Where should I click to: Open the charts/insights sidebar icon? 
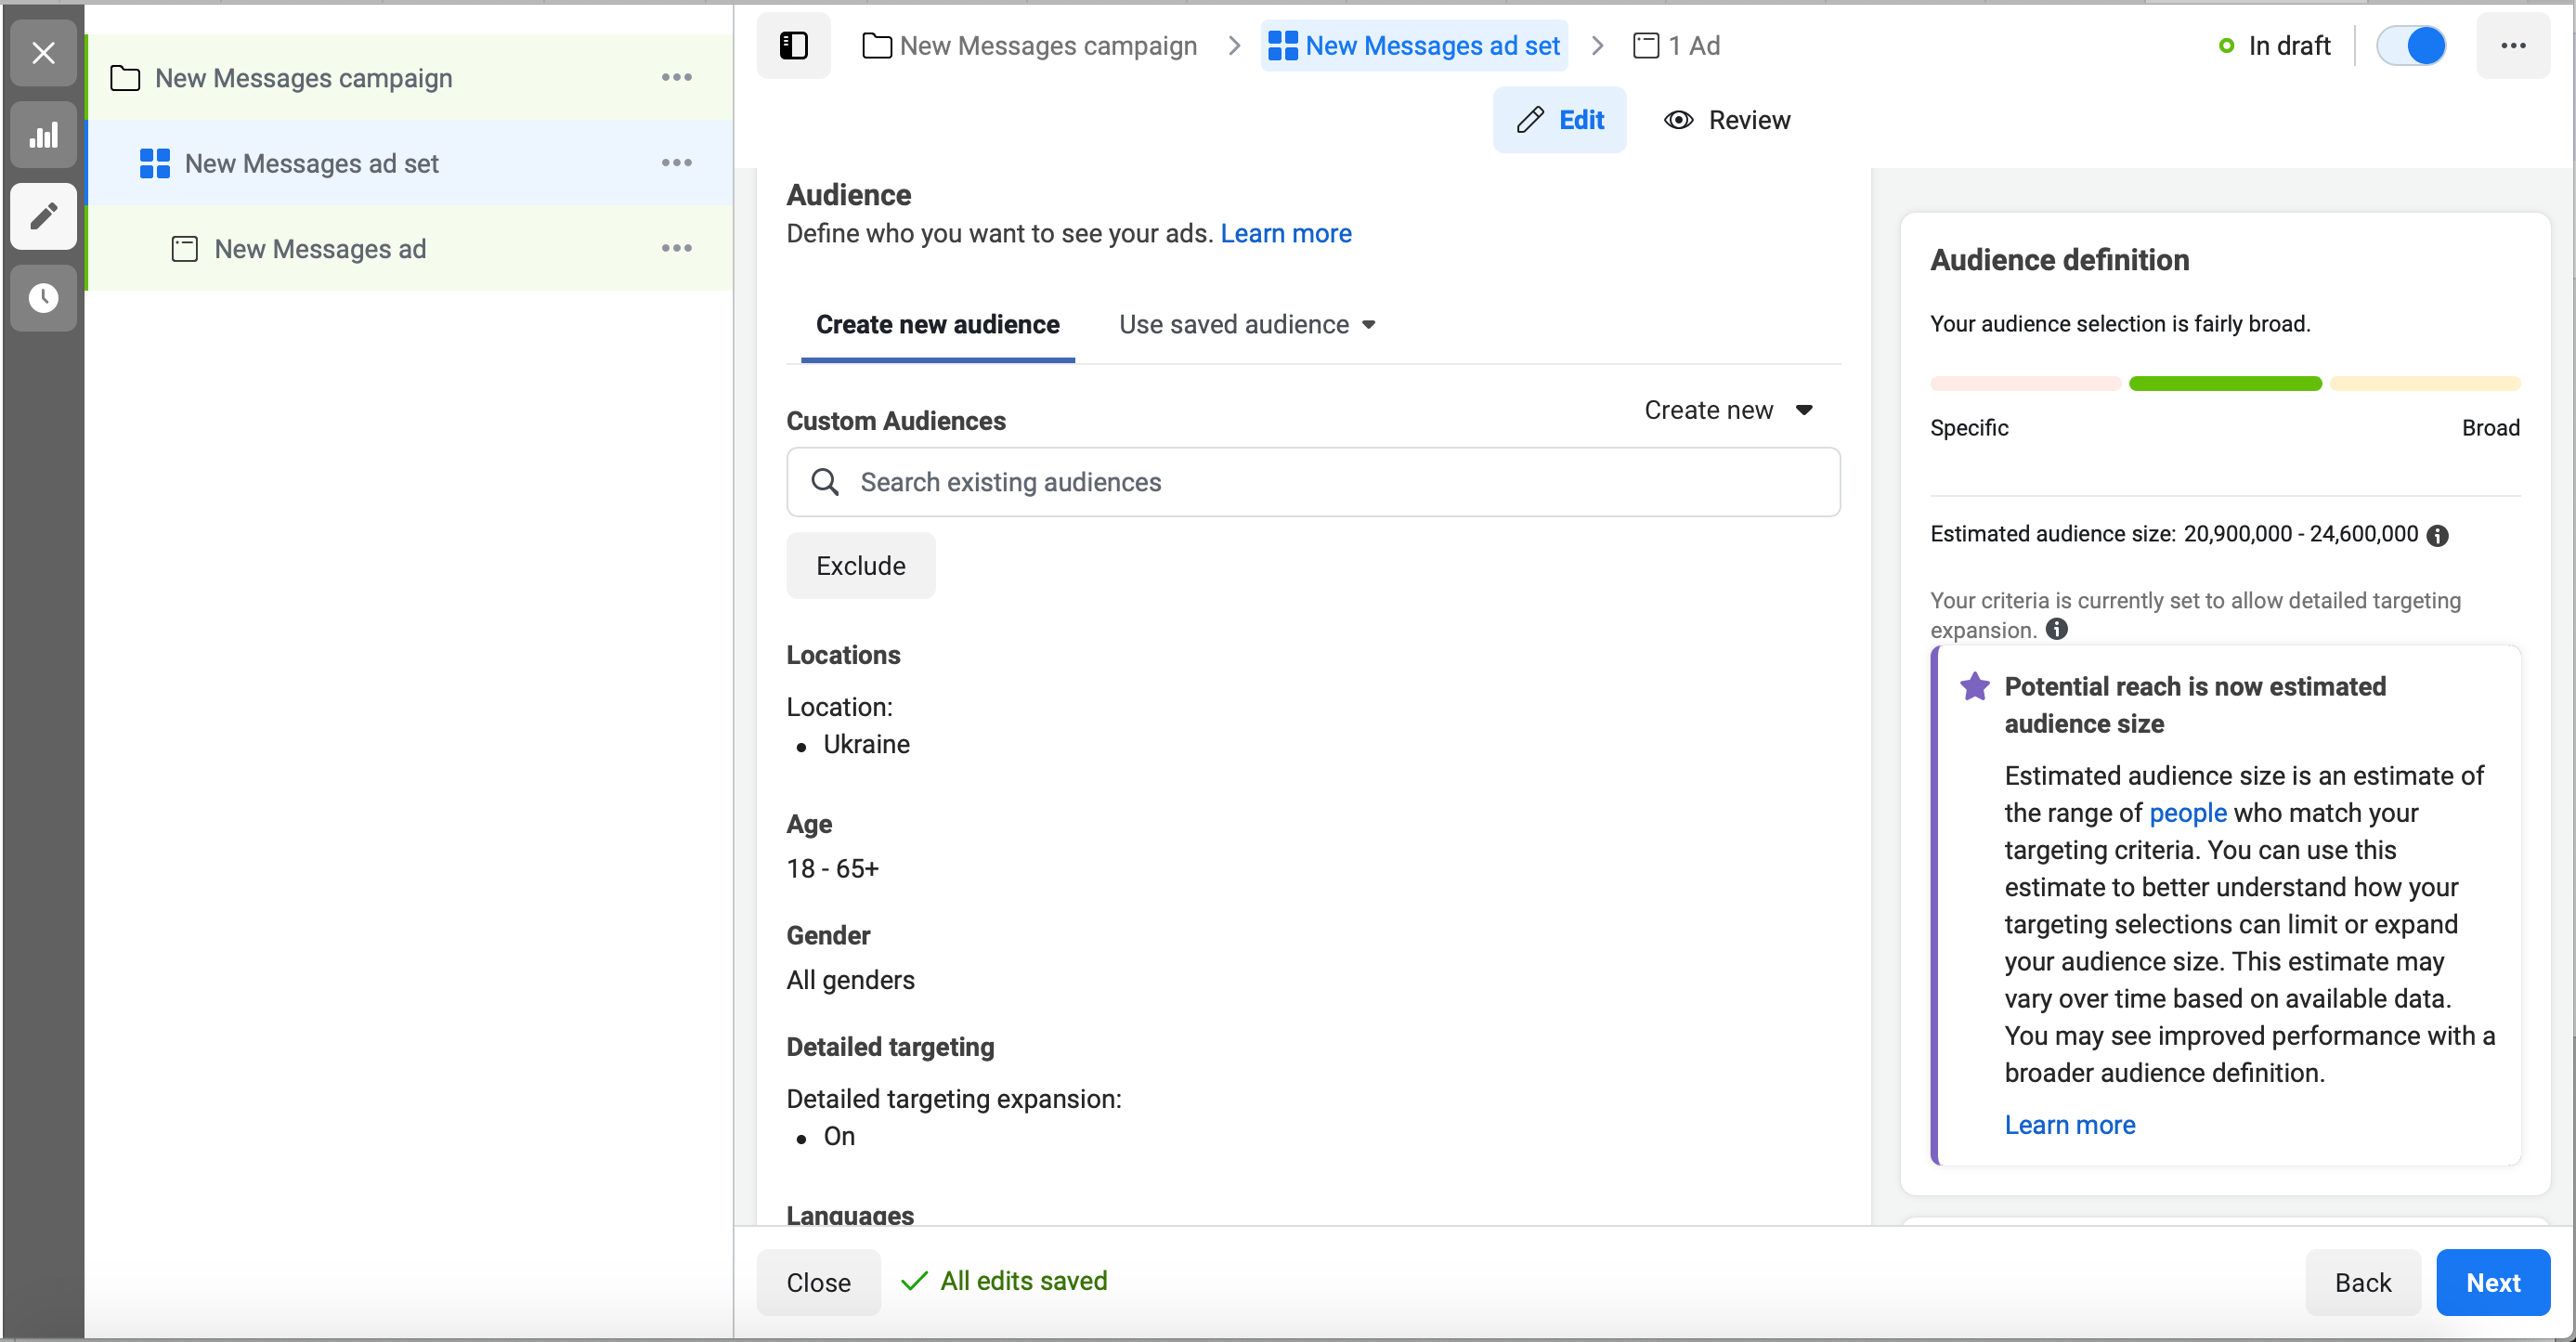pyautogui.click(x=43, y=135)
